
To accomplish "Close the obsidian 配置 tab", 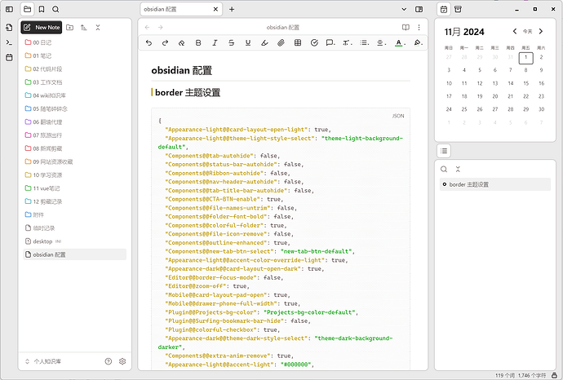I will point(215,9).
